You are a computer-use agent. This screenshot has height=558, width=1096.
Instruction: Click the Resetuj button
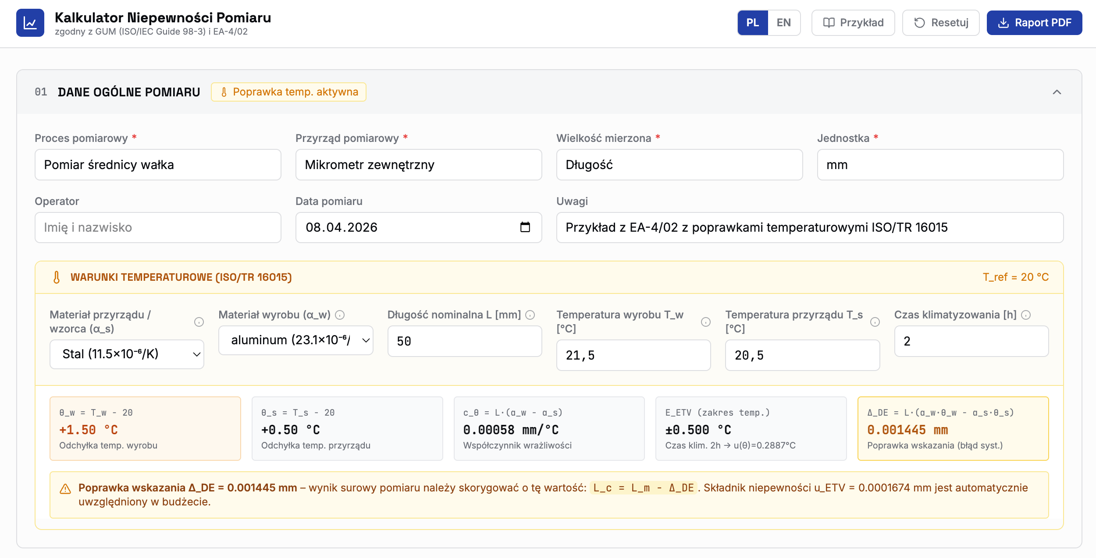coord(940,23)
